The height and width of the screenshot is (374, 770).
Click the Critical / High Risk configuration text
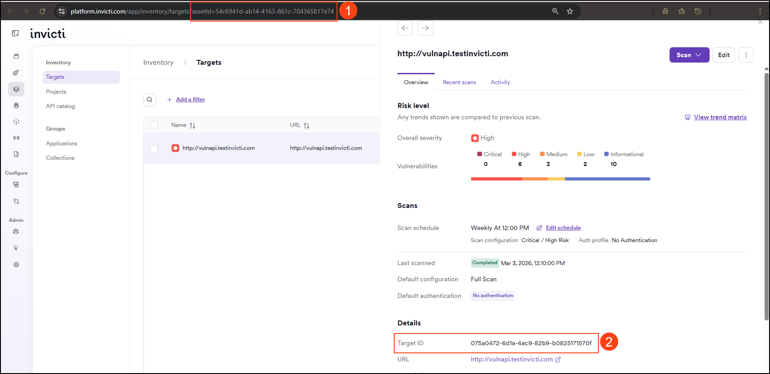[545, 240]
